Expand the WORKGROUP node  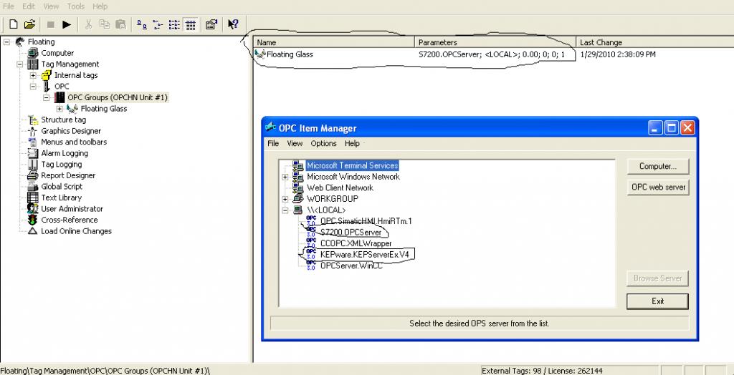point(285,199)
